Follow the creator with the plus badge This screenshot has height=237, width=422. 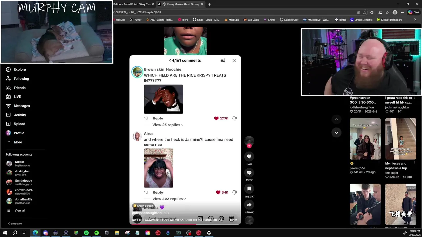249,145
